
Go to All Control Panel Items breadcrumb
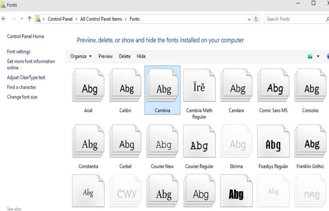coord(101,19)
